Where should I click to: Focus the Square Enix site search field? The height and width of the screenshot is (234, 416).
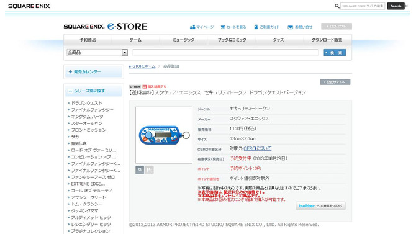tap(363, 6)
